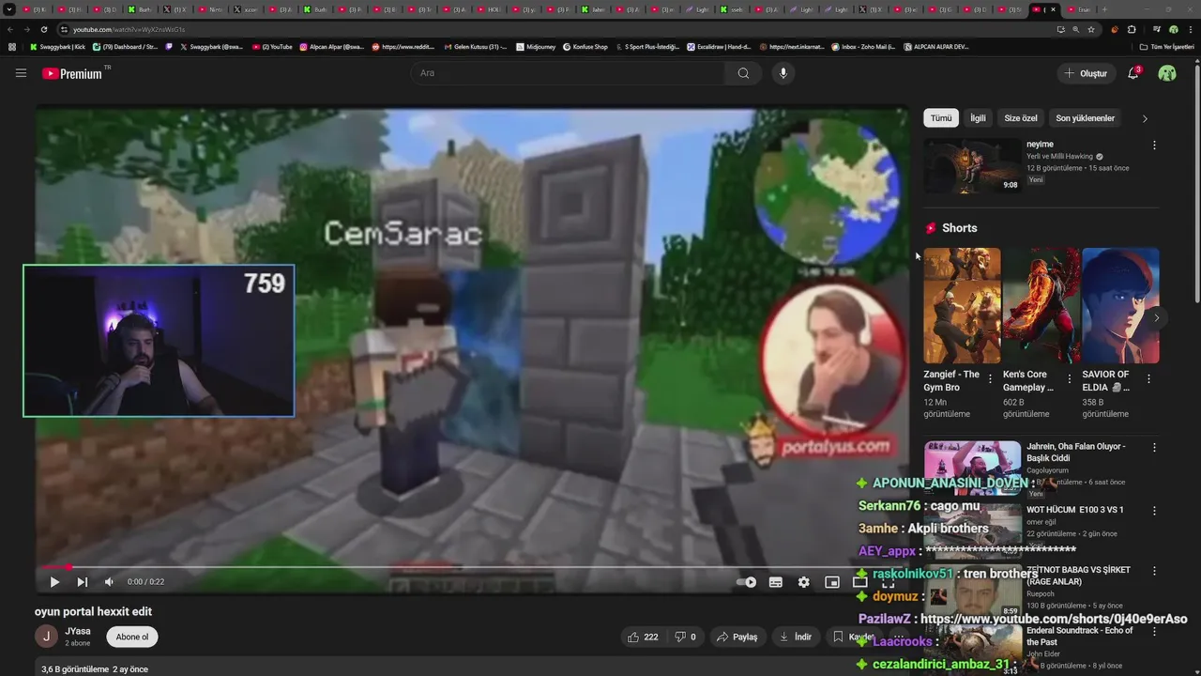Open Jahrein, Oha Falan Oluyor video title
Image resolution: width=1201 pixels, height=676 pixels.
[x=1076, y=453]
